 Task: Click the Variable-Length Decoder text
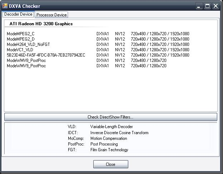[x=111, y=127]
